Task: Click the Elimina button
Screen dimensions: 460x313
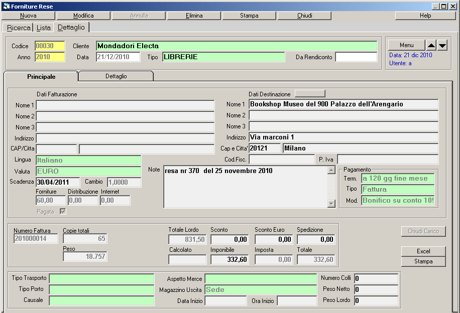Action: [194, 16]
